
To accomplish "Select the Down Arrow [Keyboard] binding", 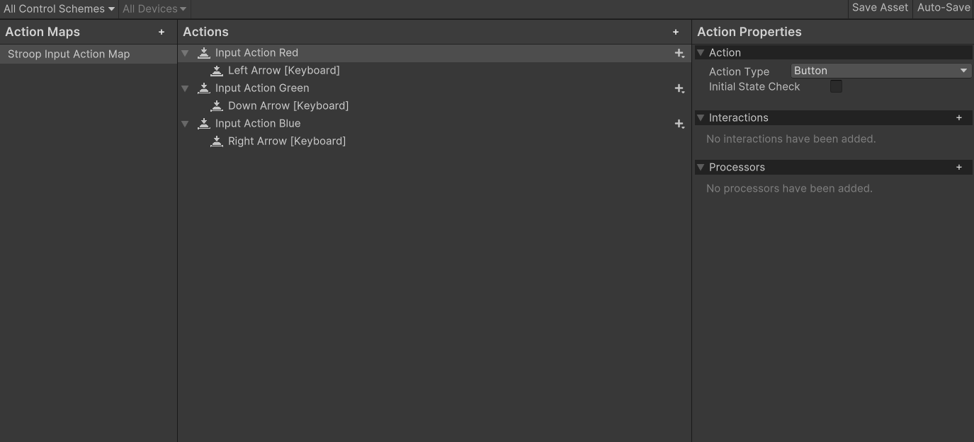I will [x=434, y=106].
